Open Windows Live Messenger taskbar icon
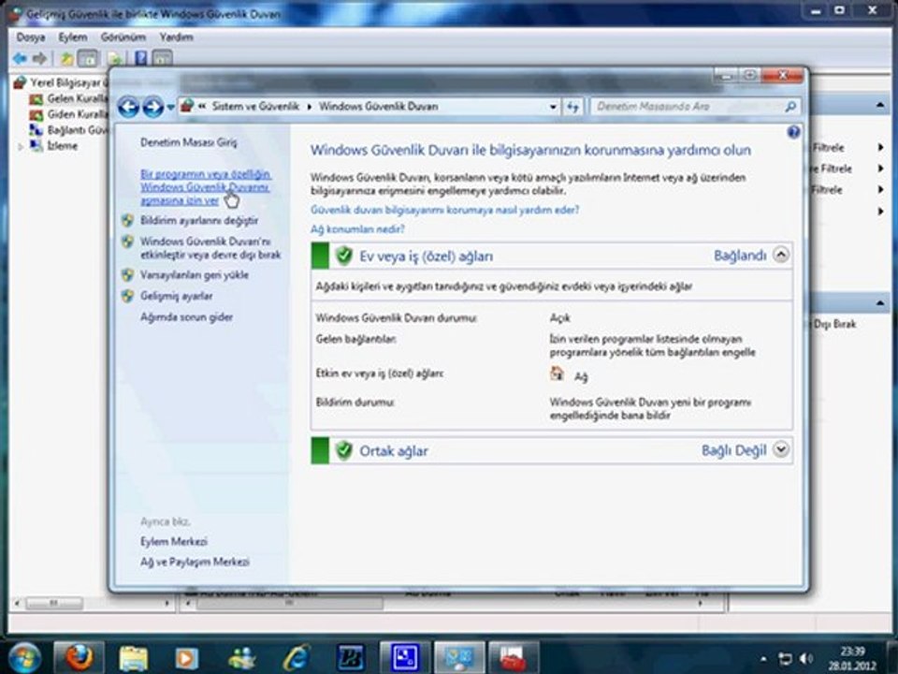This screenshot has width=898, height=674. (241, 658)
